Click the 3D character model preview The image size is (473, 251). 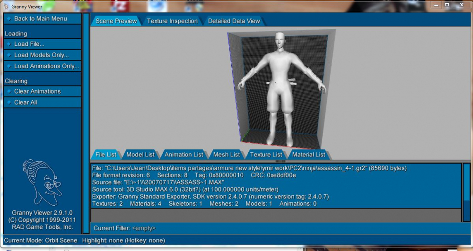pos(280,89)
